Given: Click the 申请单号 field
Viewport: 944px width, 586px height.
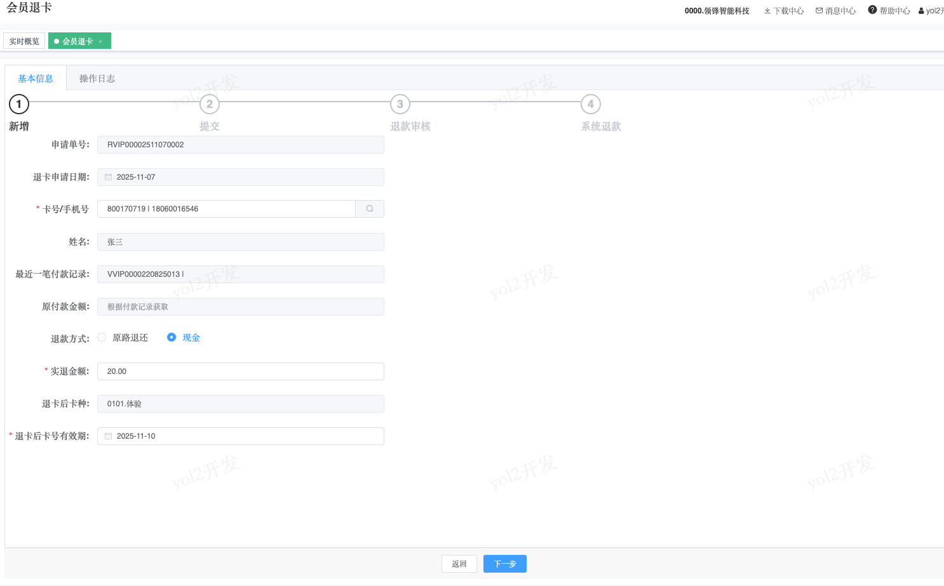Looking at the screenshot, I should pyautogui.click(x=241, y=145).
